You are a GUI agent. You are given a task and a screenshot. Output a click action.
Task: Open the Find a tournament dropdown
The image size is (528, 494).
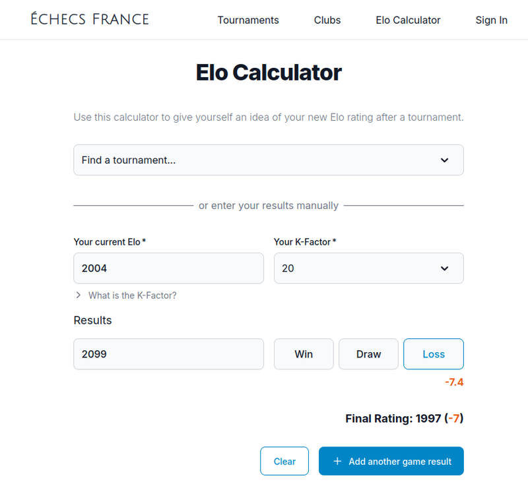point(268,160)
